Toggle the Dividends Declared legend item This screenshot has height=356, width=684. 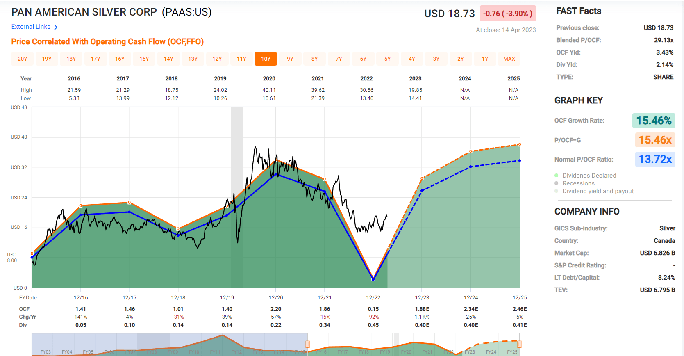pos(585,176)
